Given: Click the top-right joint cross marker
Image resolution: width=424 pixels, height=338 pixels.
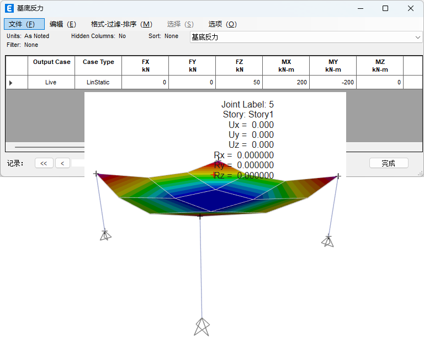Looking at the screenshot, I should click(x=338, y=176).
